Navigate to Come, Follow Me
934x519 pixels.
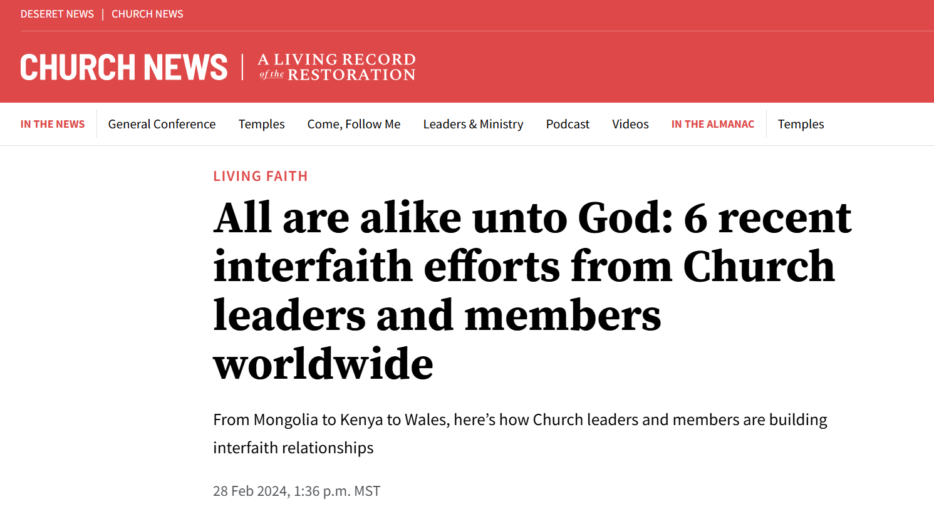click(x=353, y=124)
